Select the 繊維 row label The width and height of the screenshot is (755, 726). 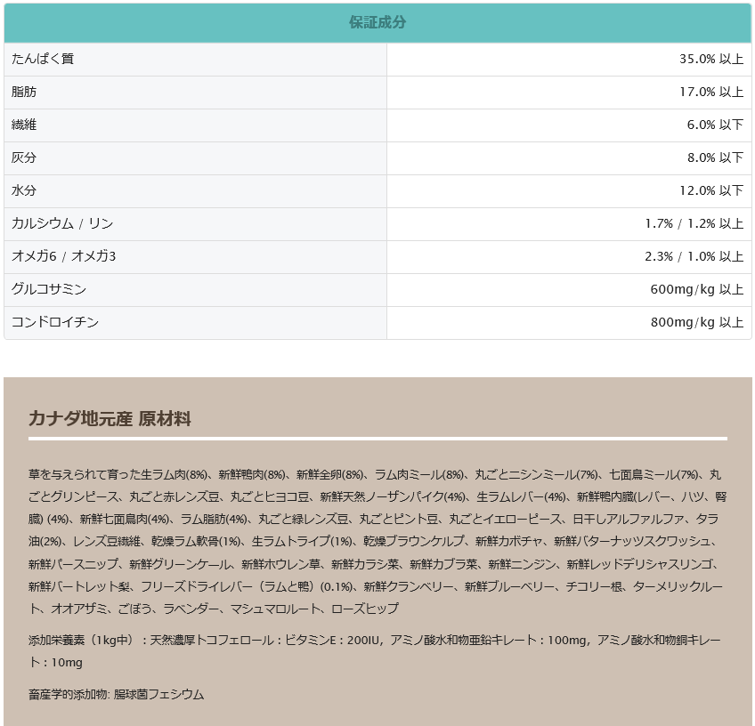[24, 125]
